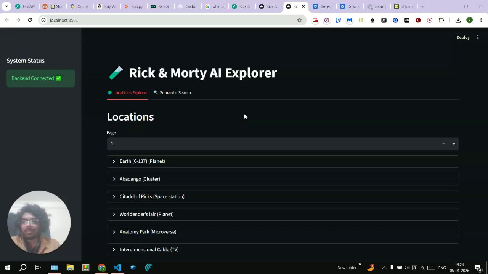Open the Windows Start menu
Screen dimensions: 488x274
[7, 268]
